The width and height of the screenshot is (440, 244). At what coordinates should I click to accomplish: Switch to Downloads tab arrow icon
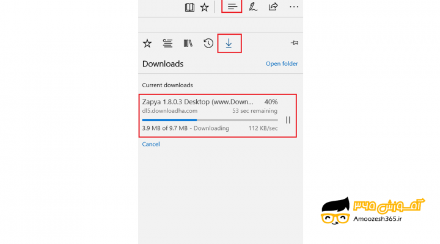coord(229,43)
